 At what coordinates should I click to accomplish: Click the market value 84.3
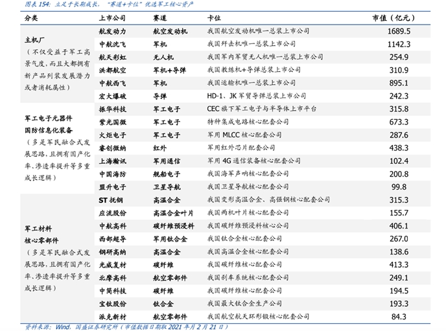(x=399, y=317)
